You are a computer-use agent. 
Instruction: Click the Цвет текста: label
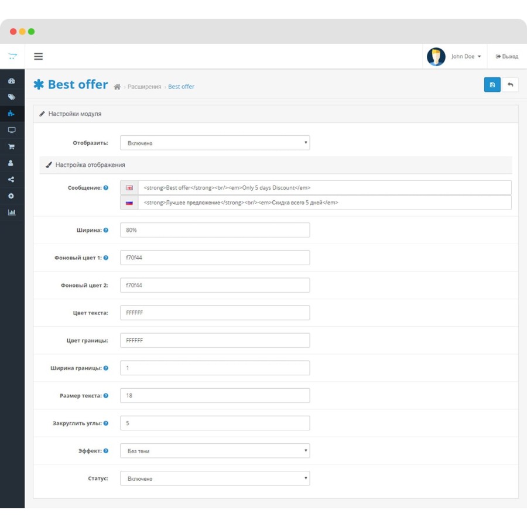coord(90,313)
